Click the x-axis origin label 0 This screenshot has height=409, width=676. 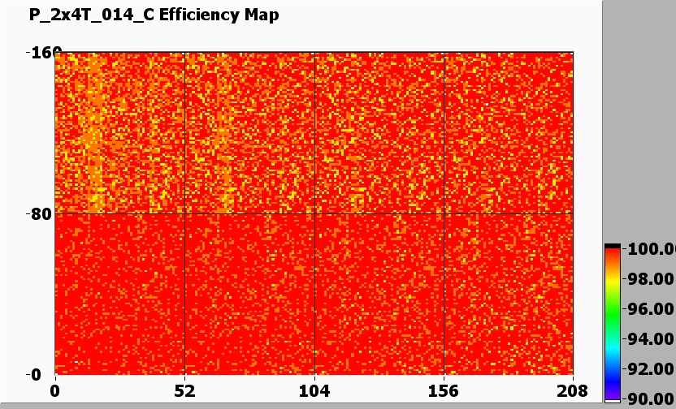(x=55, y=390)
